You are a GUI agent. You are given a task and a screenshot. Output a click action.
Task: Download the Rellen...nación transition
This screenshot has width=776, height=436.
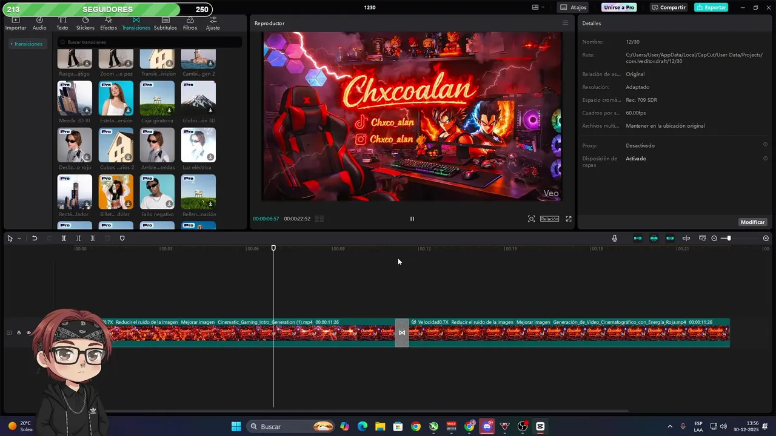pos(210,204)
